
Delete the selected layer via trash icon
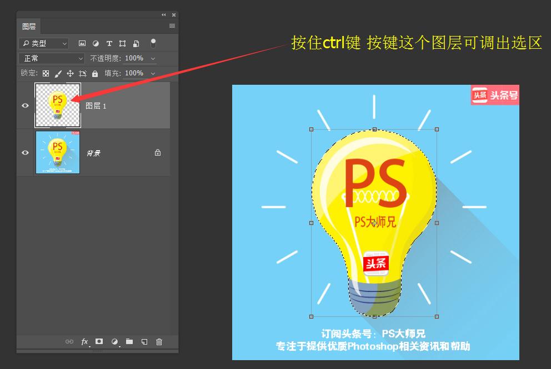(x=159, y=342)
